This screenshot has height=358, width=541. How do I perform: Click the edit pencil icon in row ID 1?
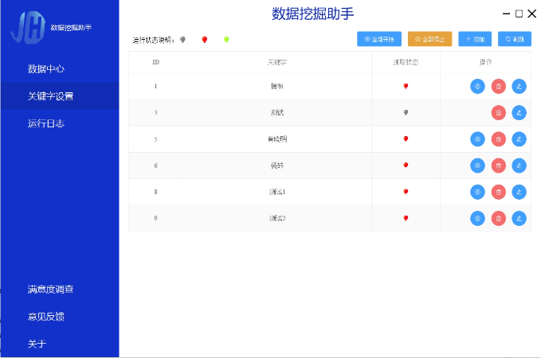tap(519, 86)
